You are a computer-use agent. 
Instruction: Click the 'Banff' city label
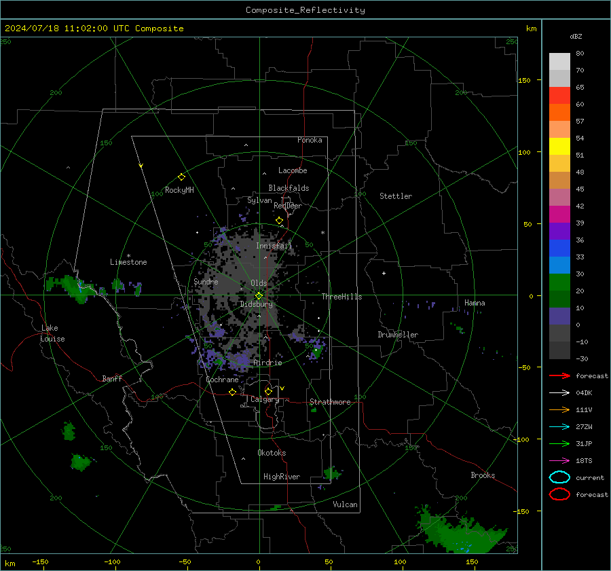pyautogui.click(x=112, y=379)
